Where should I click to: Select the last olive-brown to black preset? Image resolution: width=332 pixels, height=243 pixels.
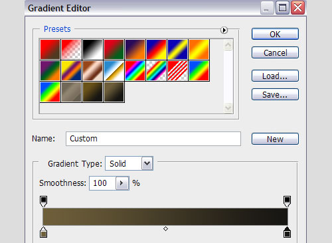click(x=114, y=92)
